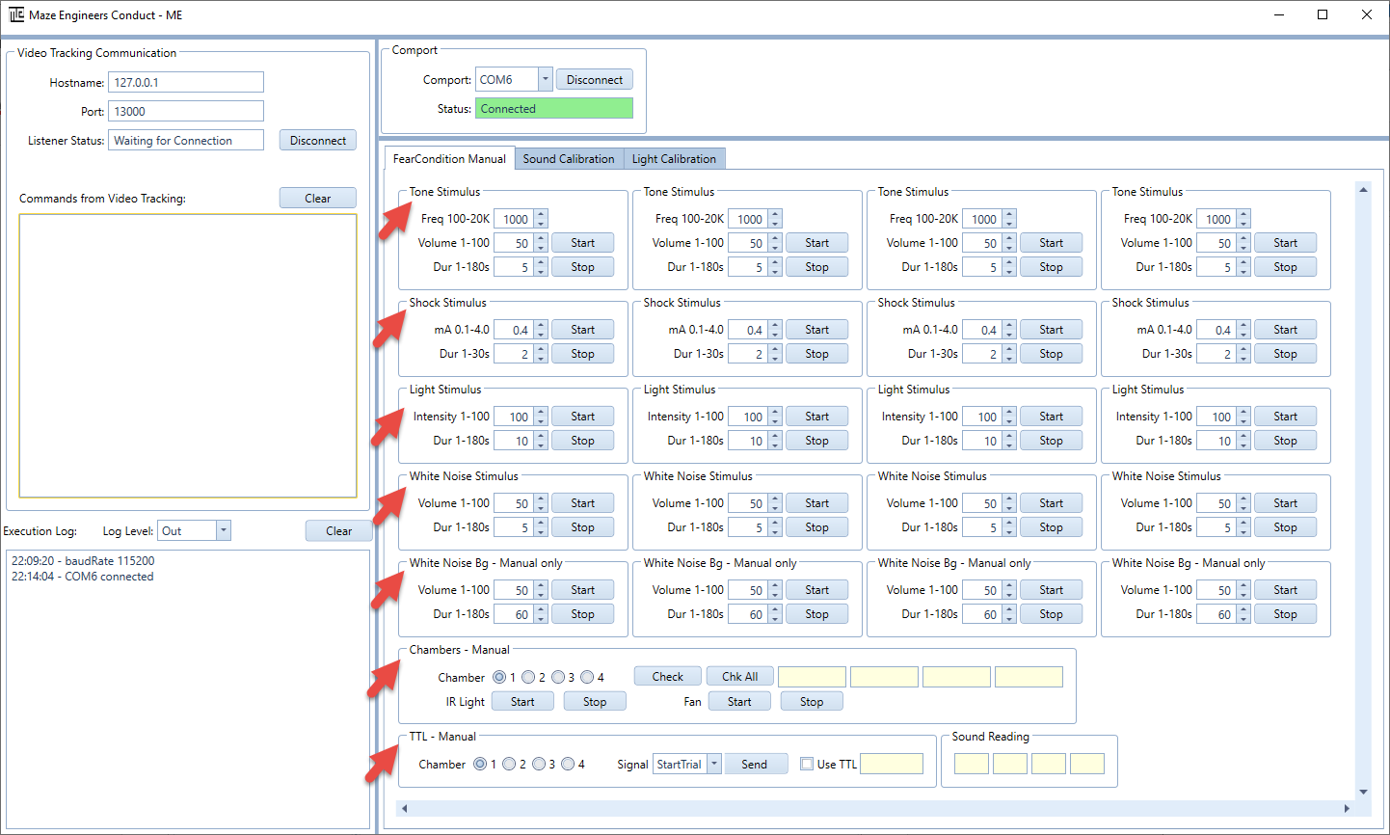Stop the Fan in Chambers - Manual

(x=812, y=701)
